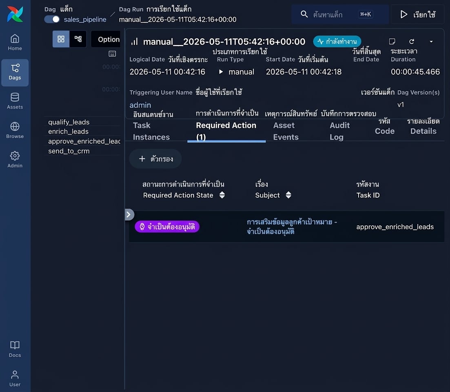
Task: Open the Dags section in sidebar
Action: point(15,72)
